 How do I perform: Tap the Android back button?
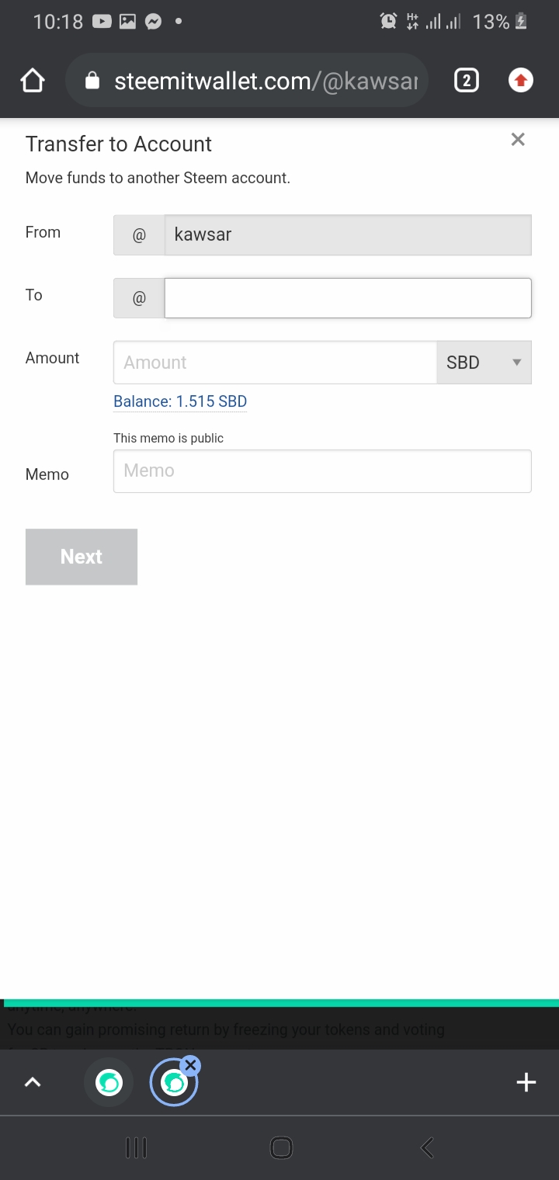[x=426, y=1147]
